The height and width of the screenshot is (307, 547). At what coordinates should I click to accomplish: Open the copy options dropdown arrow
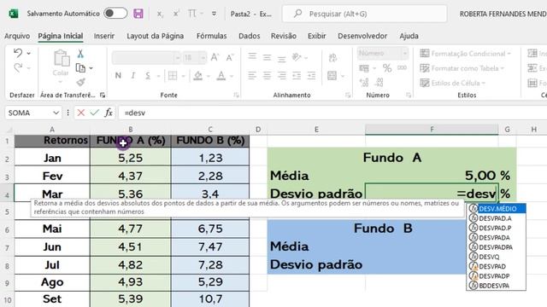coord(91,68)
